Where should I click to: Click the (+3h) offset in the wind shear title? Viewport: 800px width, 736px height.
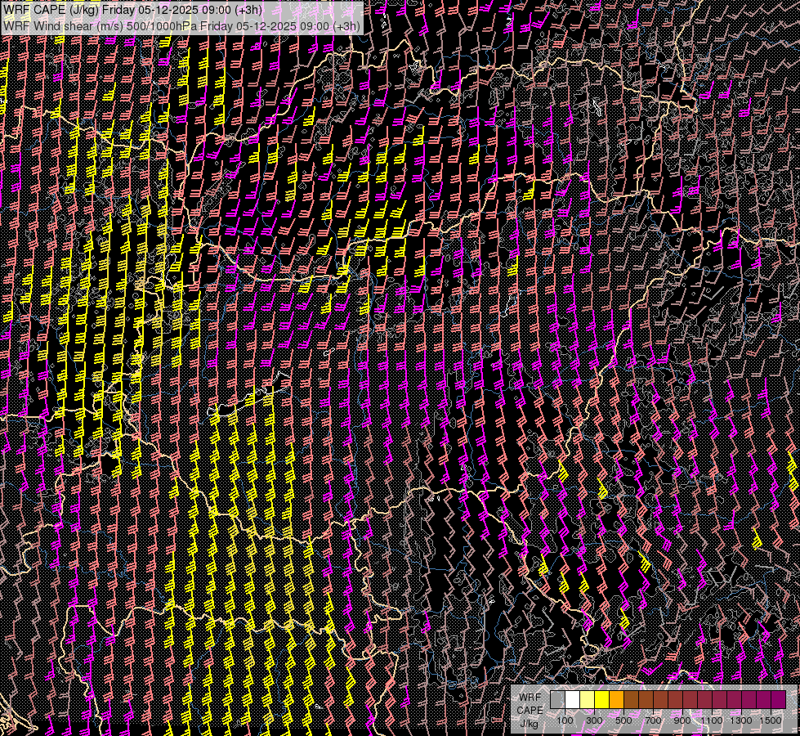[x=346, y=25]
